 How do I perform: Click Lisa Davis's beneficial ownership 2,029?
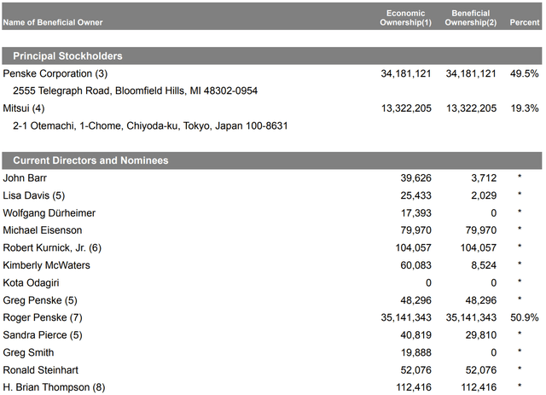(484, 195)
